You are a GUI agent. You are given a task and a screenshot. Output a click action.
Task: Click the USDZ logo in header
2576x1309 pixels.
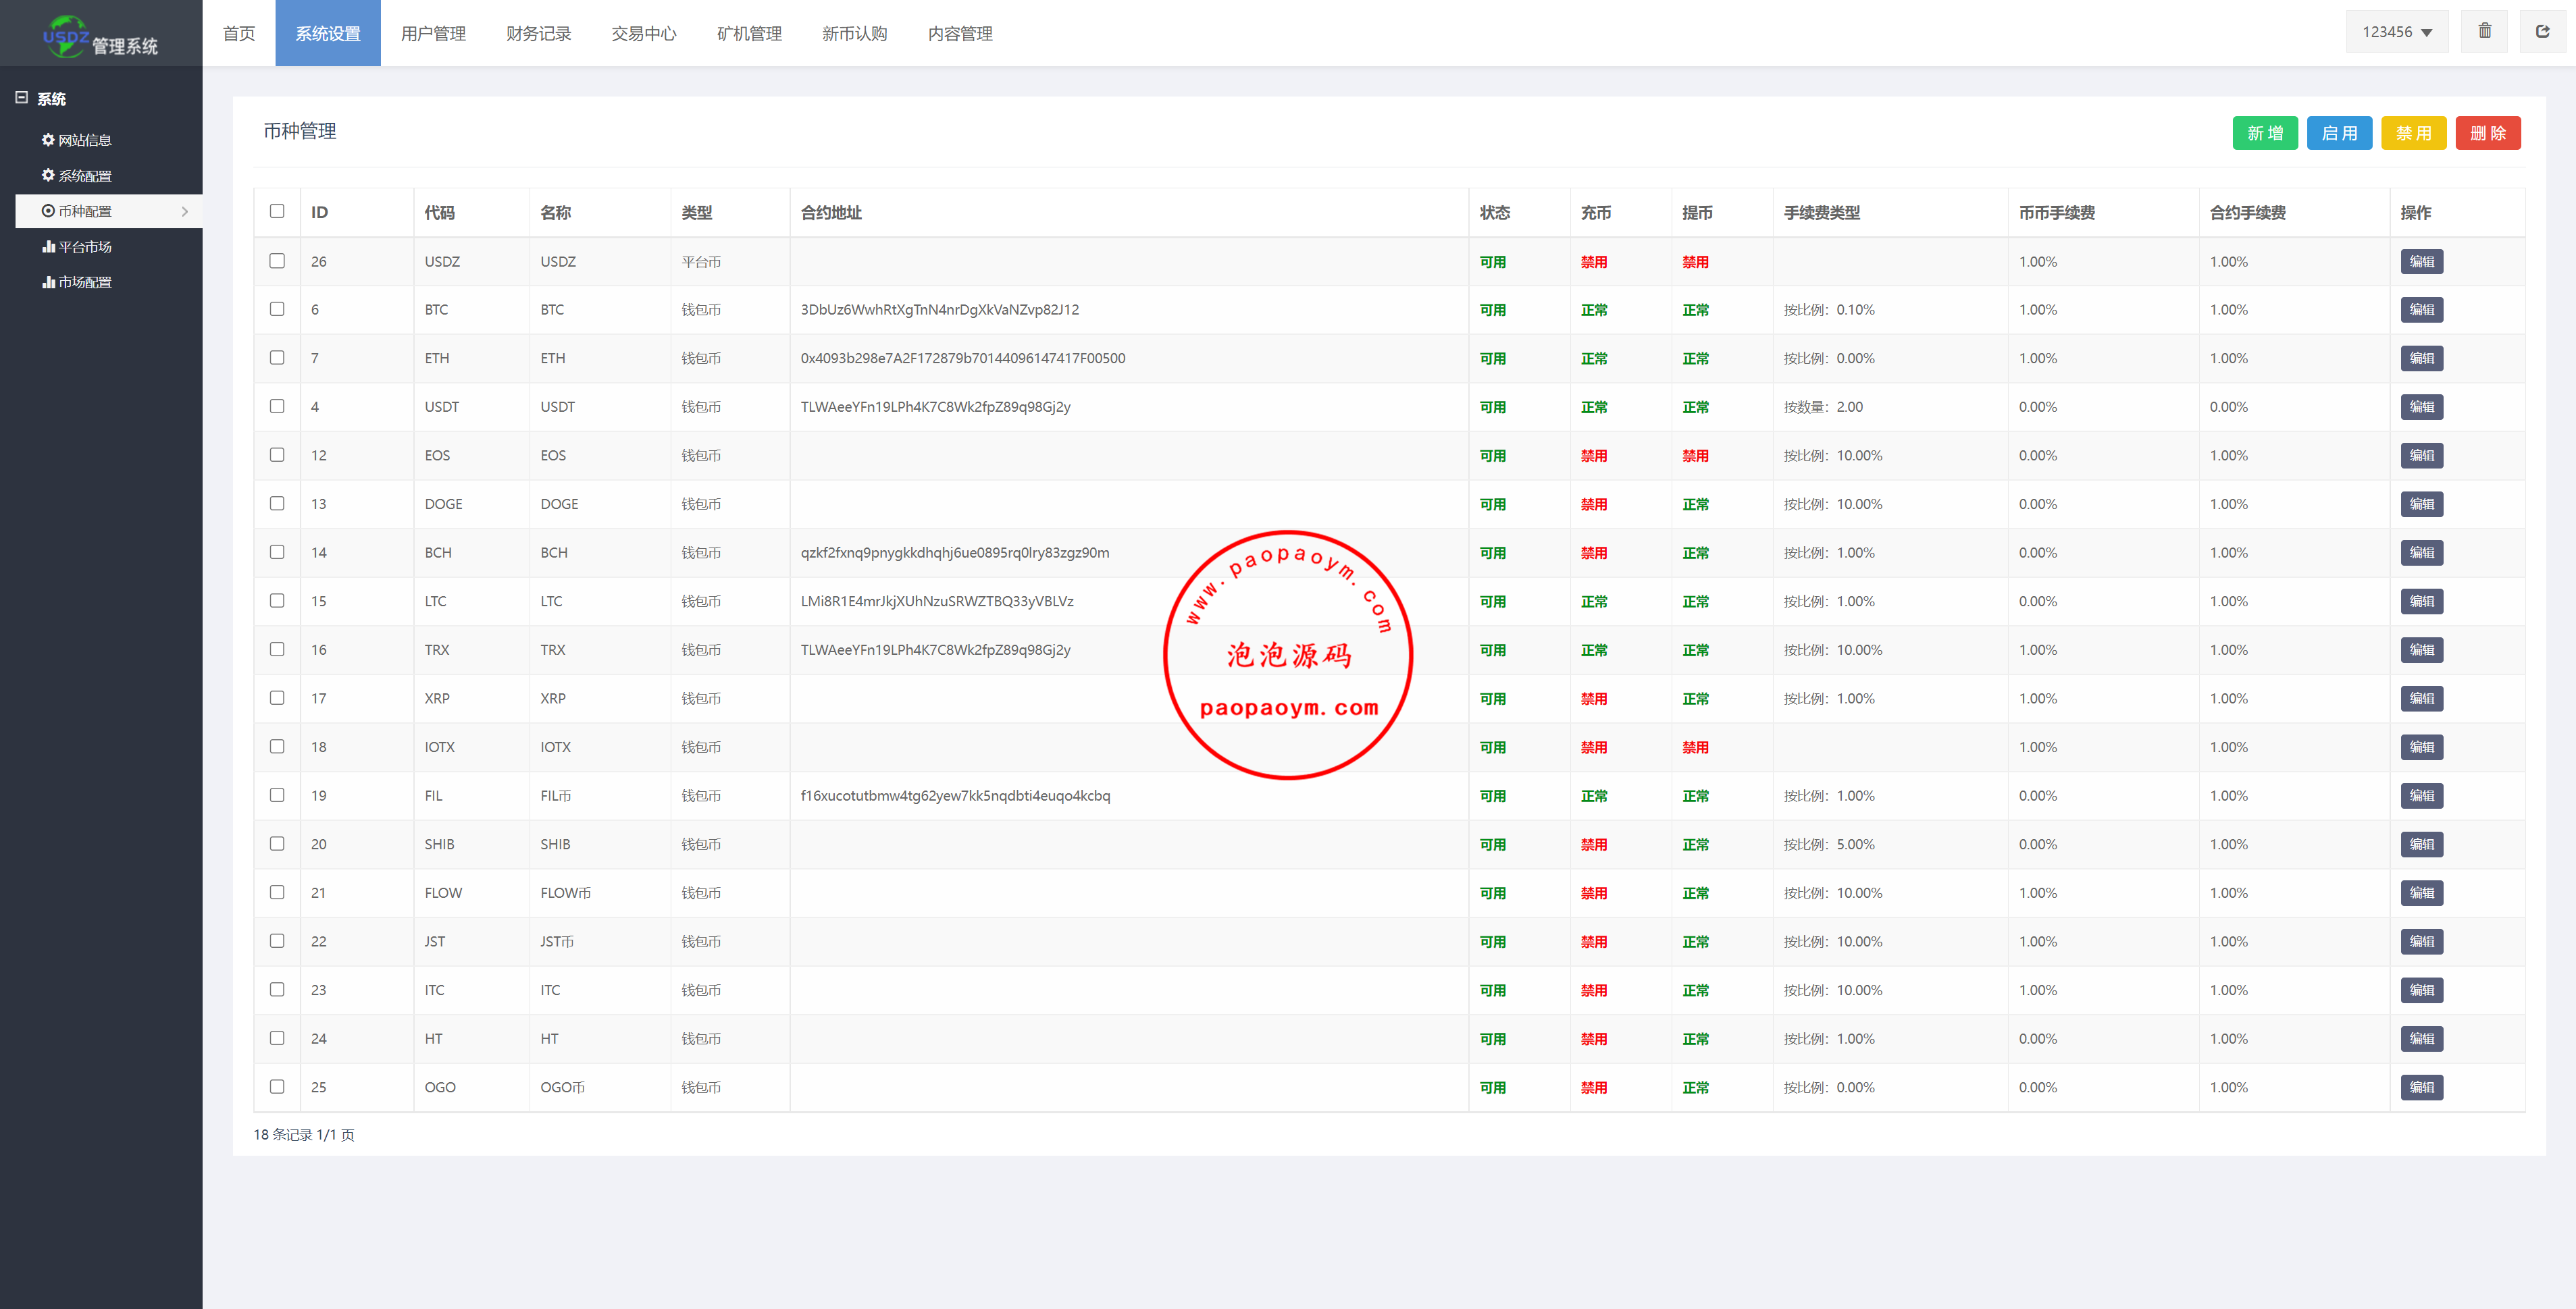(66, 36)
